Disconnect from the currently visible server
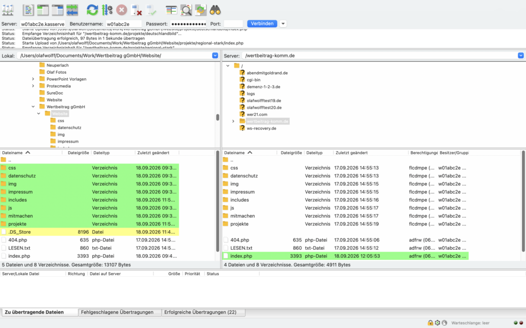 pos(136,10)
